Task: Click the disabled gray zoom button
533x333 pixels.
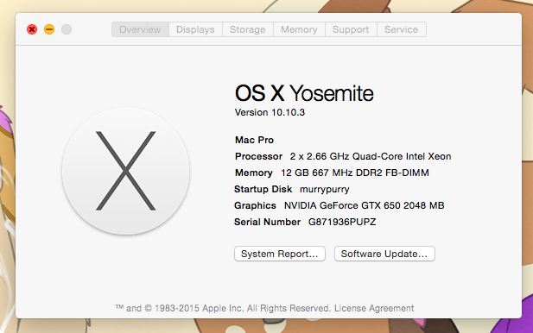Action: pos(67,29)
